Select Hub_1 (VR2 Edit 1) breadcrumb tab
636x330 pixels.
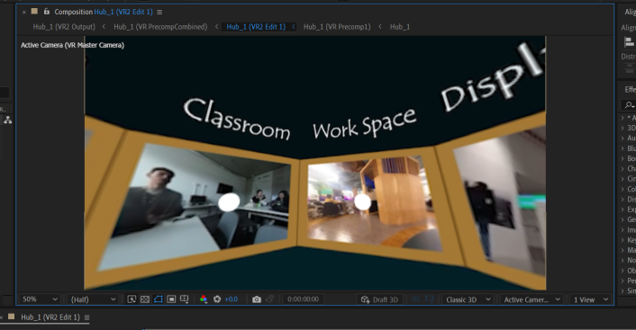click(x=256, y=27)
